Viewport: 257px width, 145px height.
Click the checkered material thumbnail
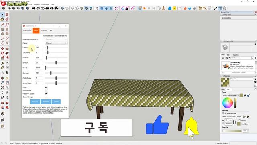click(225, 82)
